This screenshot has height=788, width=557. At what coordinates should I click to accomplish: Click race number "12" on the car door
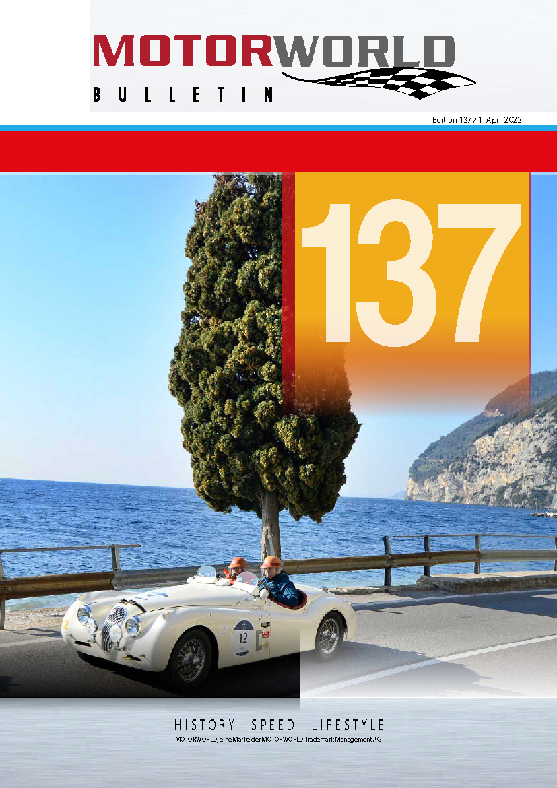pos(243,638)
